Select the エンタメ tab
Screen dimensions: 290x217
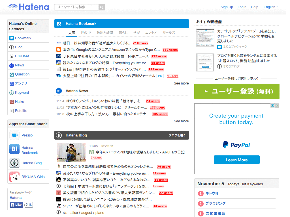tap(151, 33)
